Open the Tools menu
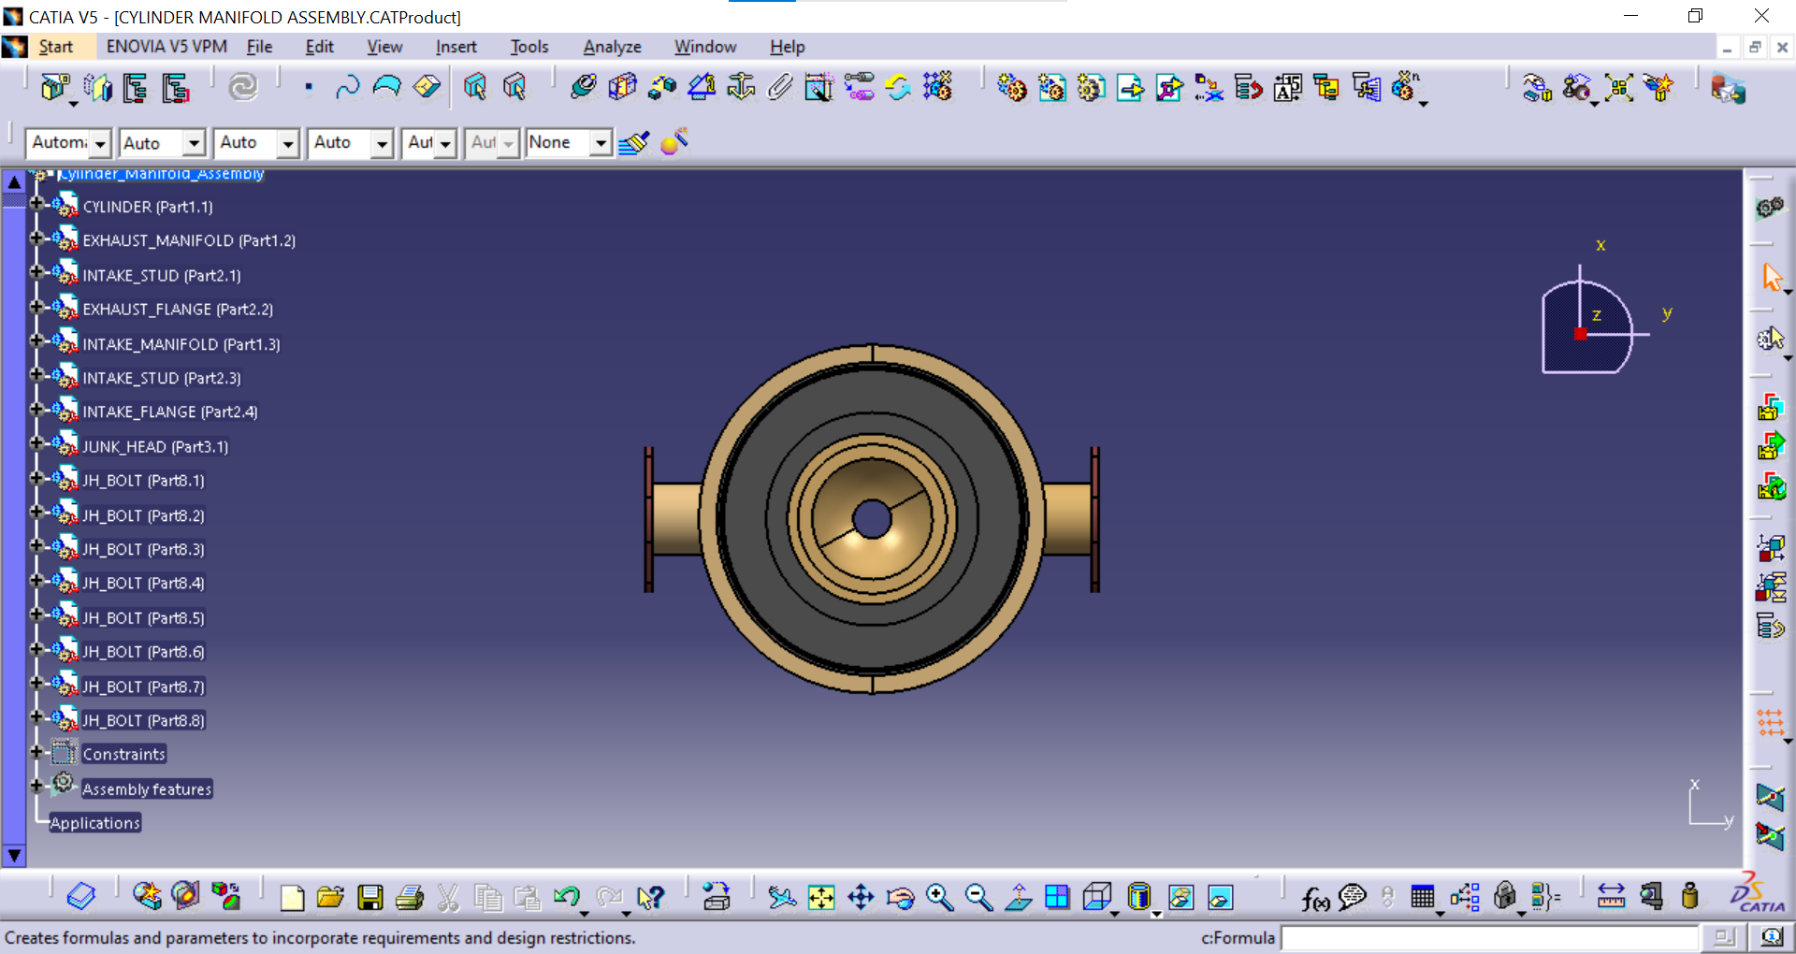 click(529, 47)
